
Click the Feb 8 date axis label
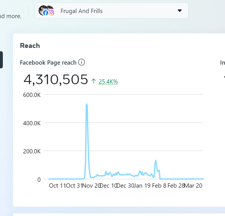tap(159, 186)
